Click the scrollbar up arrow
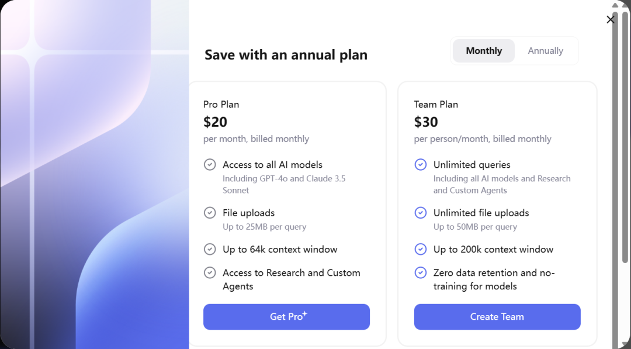Screen dimensions: 631x349 pyautogui.click(x=625, y=5)
